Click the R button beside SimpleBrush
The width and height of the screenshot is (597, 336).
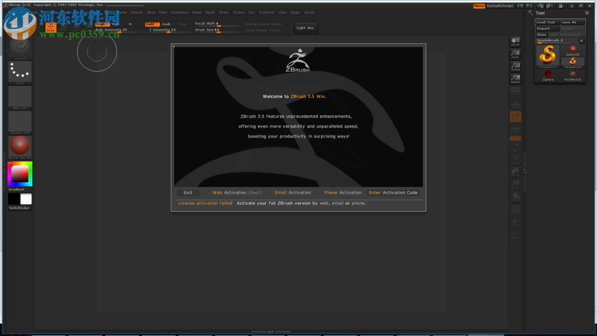[x=581, y=41]
